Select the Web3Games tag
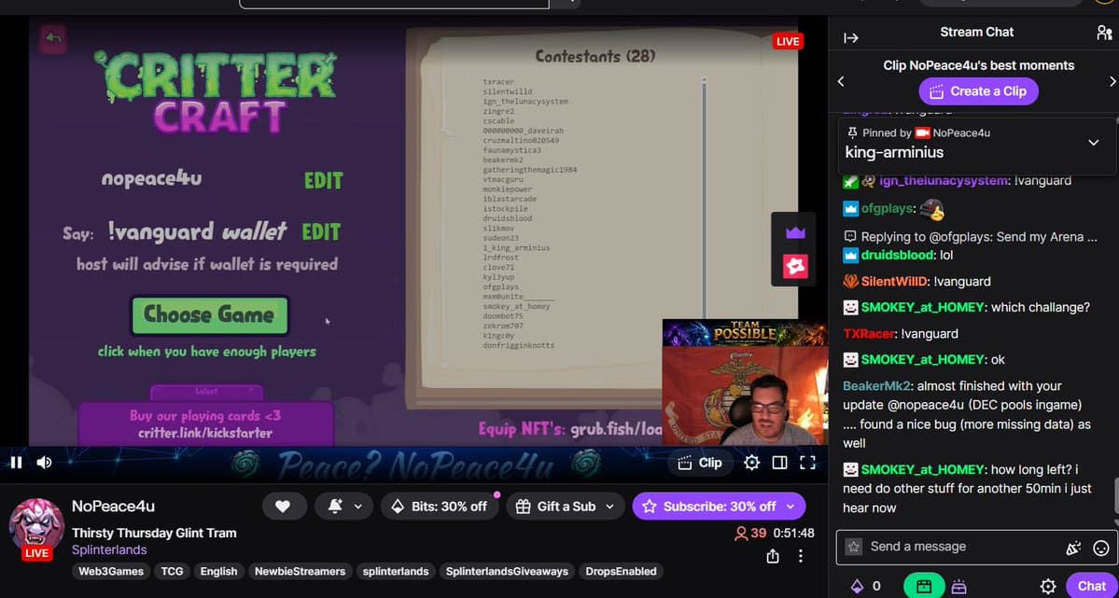 pyautogui.click(x=111, y=571)
